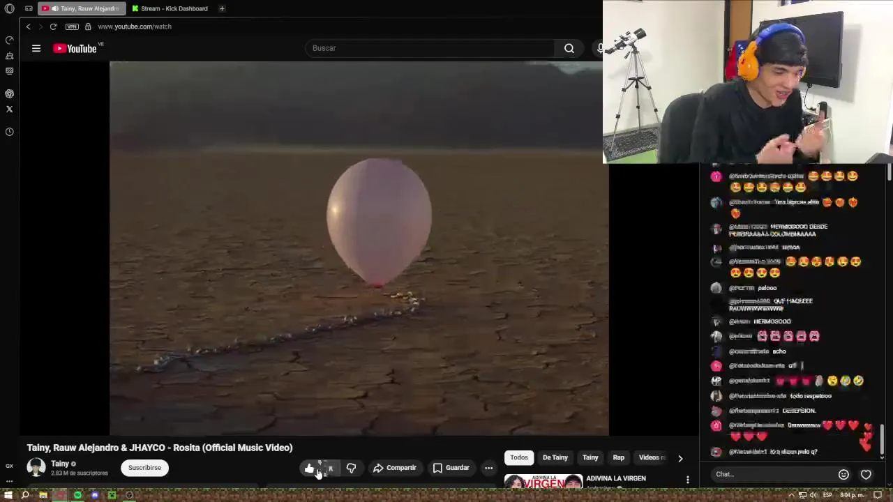The width and height of the screenshot is (893, 502).
Task: Open the taskbar search magnifier
Action: pos(25,495)
